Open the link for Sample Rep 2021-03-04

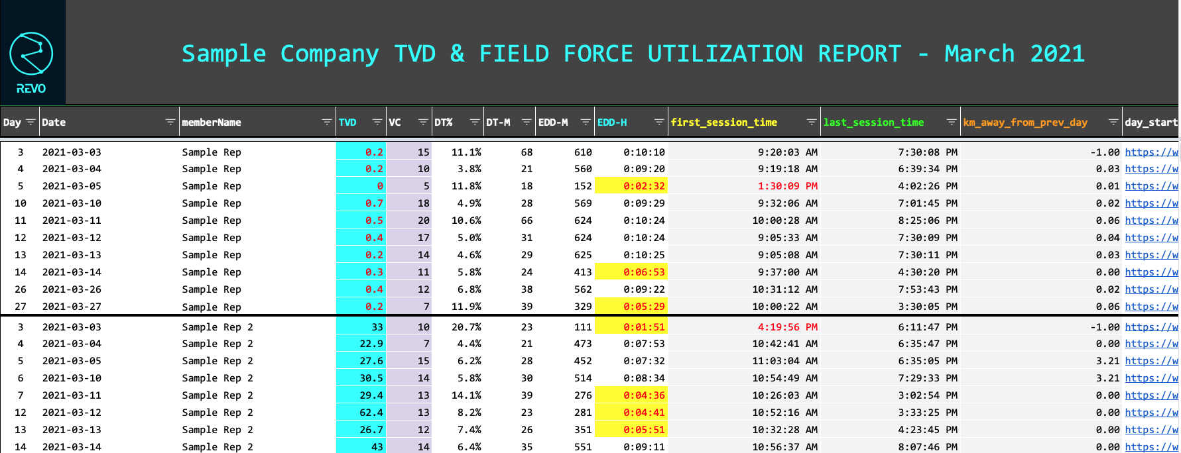click(1152, 169)
